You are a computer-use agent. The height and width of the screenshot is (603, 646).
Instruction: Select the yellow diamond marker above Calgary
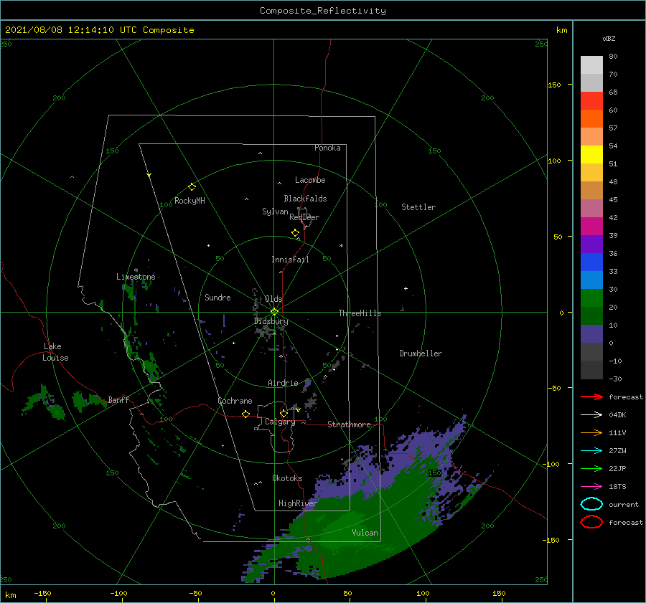(x=284, y=413)
